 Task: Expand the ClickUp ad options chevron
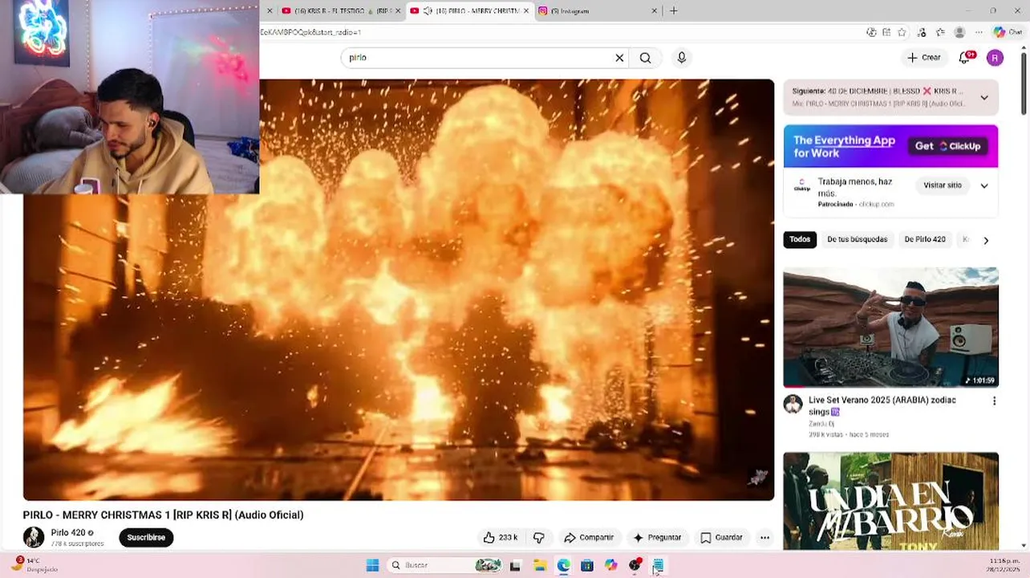pos(984,185)
